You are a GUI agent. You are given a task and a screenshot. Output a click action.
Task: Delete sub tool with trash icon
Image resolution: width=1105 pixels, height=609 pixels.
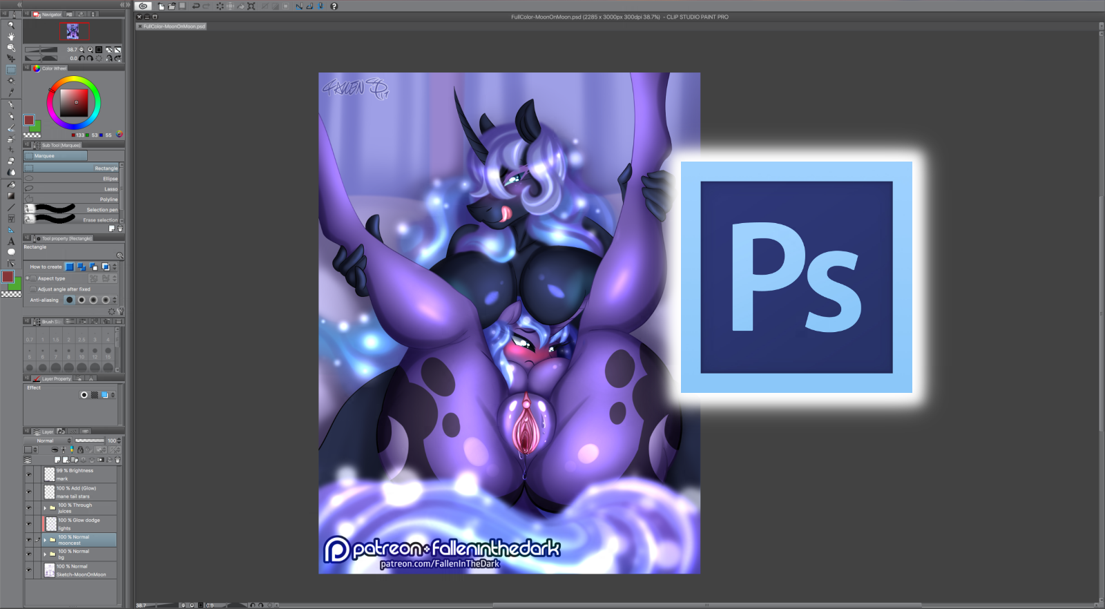pos(120,229)
